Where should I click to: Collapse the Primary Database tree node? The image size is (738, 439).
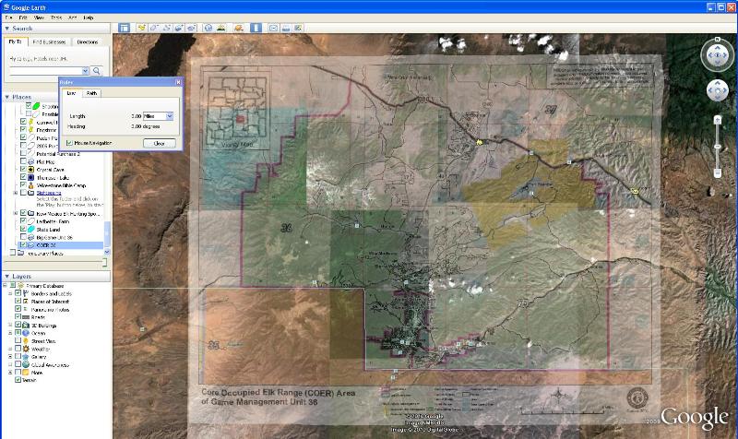pyautogui.click(x=6, y=286)
